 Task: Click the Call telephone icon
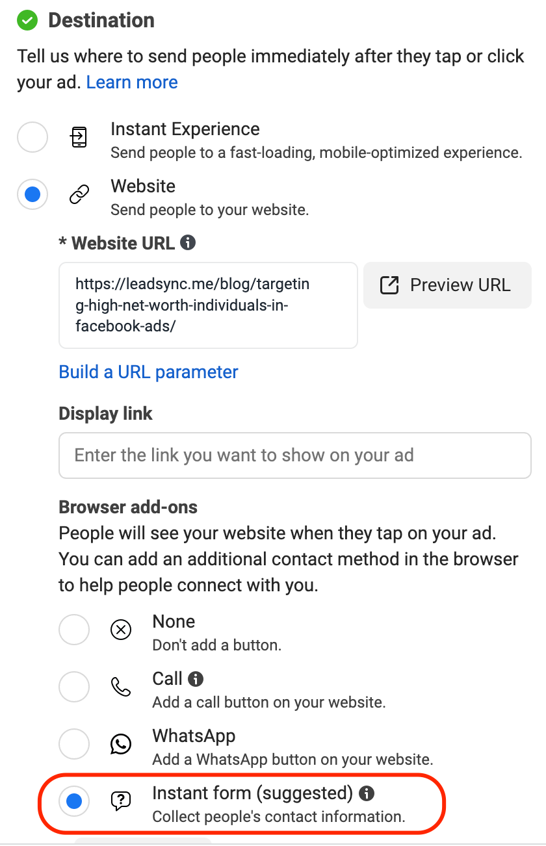tap(120, 687)
